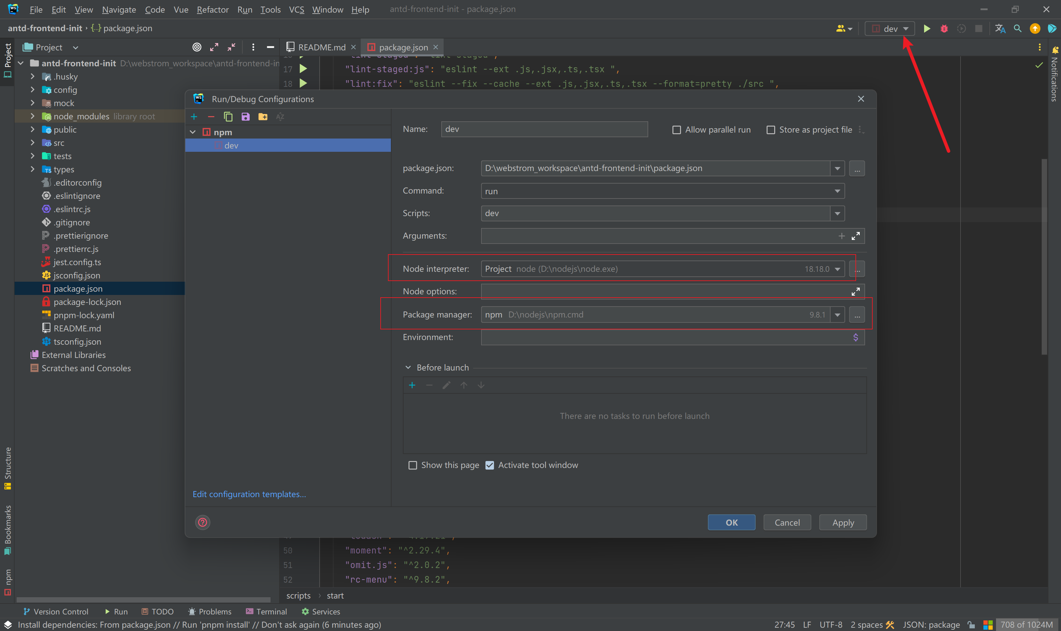The image size is (1061, 631).
Task: Enable Store as project file checkbox
Action: click(x=771, y=130)
